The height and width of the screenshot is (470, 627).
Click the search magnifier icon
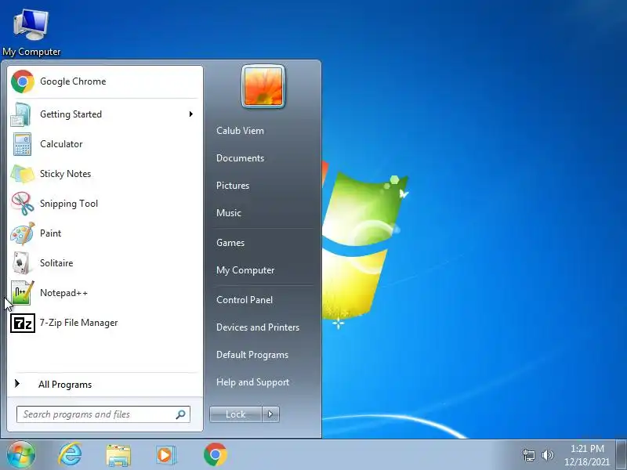coord(181,414)
